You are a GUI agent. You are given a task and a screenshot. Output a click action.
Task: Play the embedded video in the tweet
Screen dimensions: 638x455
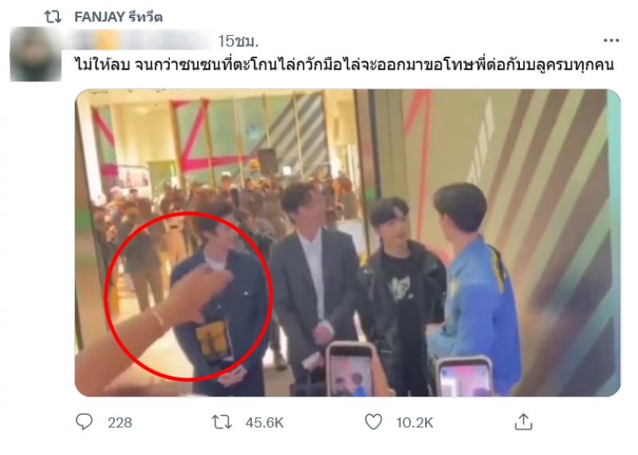pos(348,243)
